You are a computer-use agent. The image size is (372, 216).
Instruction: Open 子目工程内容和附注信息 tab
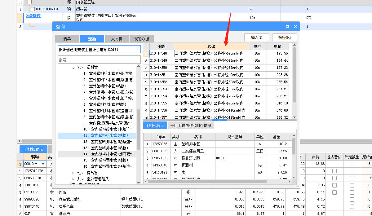coord(191,126)
